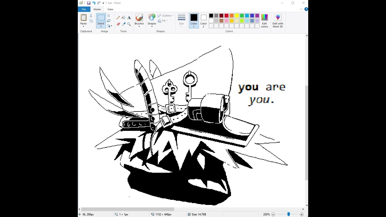The height and width of the screenshot is (217, 386).
Task: Click the 'you are you.' text on canvas
Action: tap(262, 93)
